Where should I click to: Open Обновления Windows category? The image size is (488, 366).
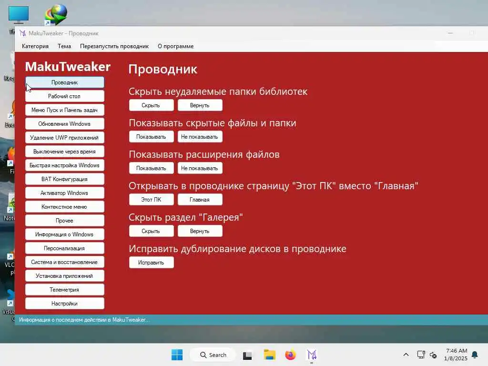point(65,124)
